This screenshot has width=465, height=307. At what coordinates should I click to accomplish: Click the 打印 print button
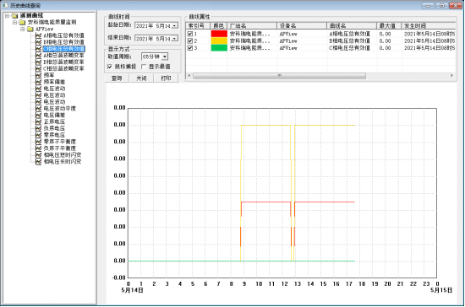(166, 78)
